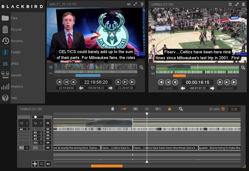The width and height of the screenshot is (249, 171).
Task: Toggle visibility of audio track 2
Action: 48,132
